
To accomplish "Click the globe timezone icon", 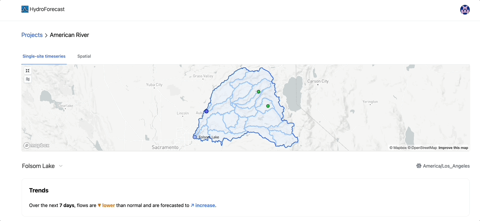I will pos(419,166).
